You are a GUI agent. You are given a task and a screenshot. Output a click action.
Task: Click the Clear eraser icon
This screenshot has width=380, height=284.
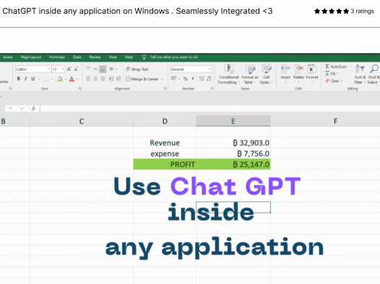point(327,81)
